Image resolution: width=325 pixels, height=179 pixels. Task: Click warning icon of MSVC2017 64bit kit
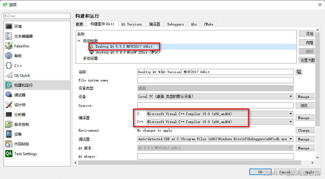pos(92,47)
